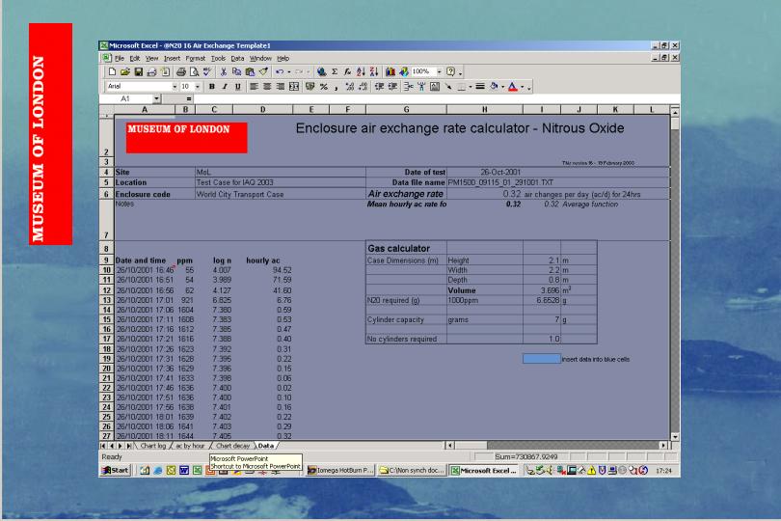Viewport: 781px width, 521px height.
Task: Click the Merge and Center icon
Action: pyautogui.click(x=294, y=87)
